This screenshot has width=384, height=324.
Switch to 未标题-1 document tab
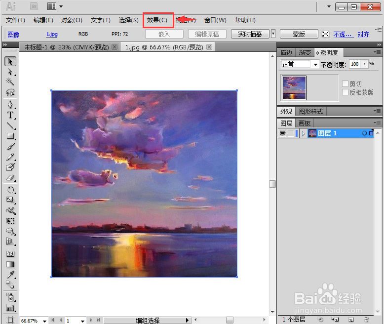point(66,47)
